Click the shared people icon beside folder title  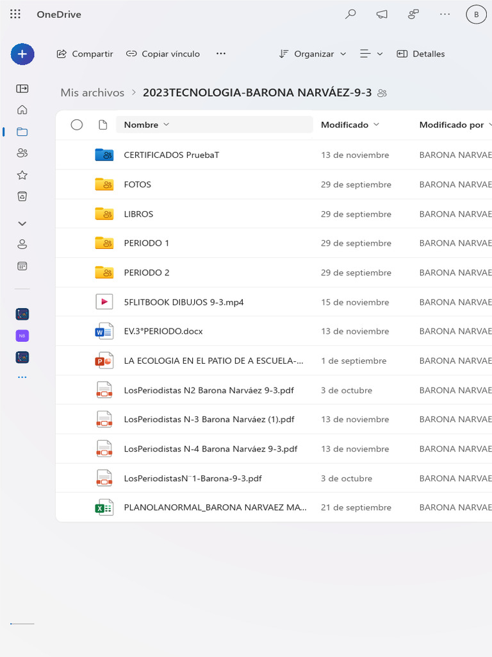click(382, 93)
